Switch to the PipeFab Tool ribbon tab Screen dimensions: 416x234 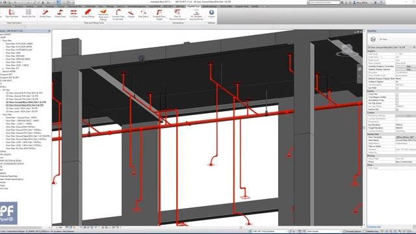193,6
